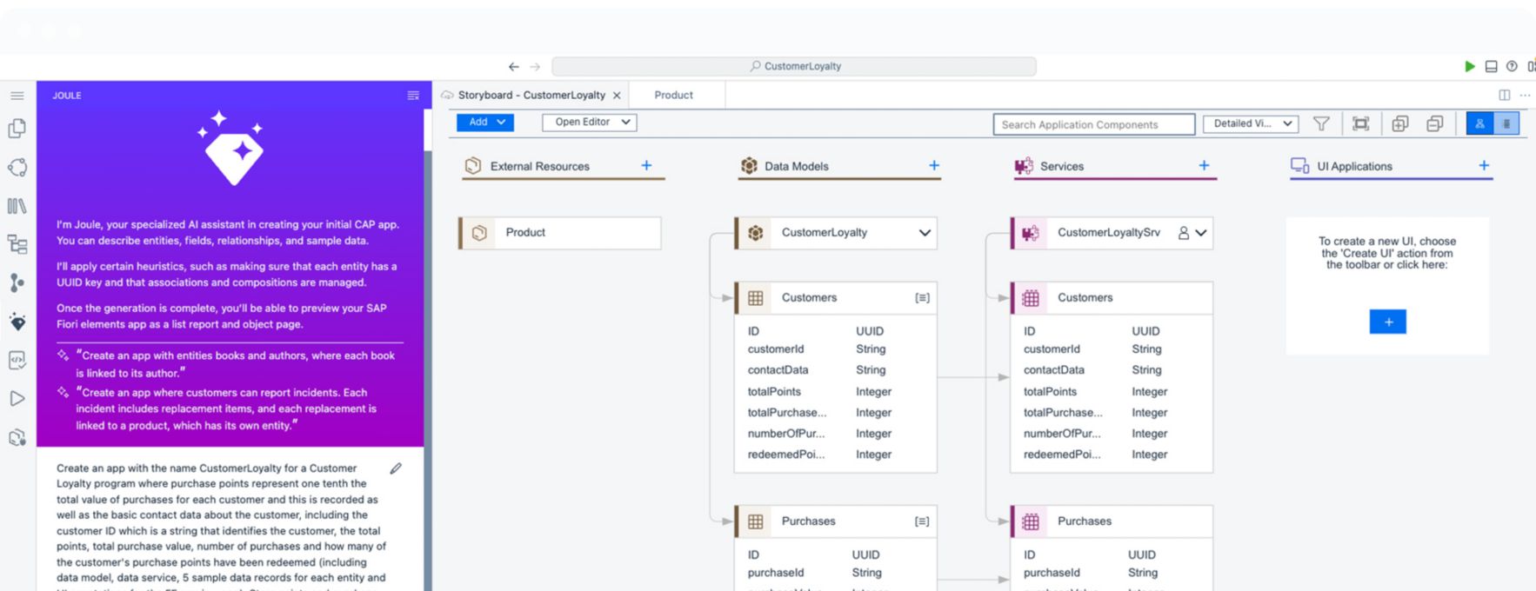Open the Explorer files icon in sidebar
The image size is (1536, 591).
(17, 129)
